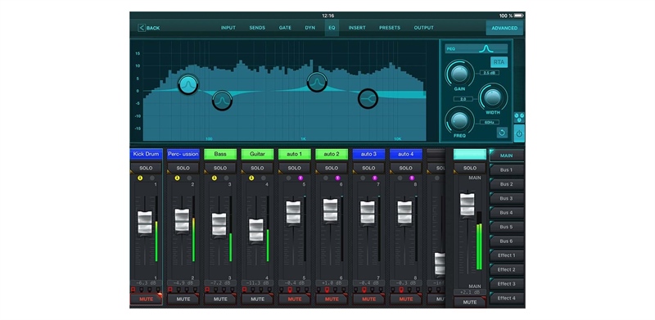Screen dimensions: 655x320
Task: Solo the Bass channel
Action: [220, 168]
